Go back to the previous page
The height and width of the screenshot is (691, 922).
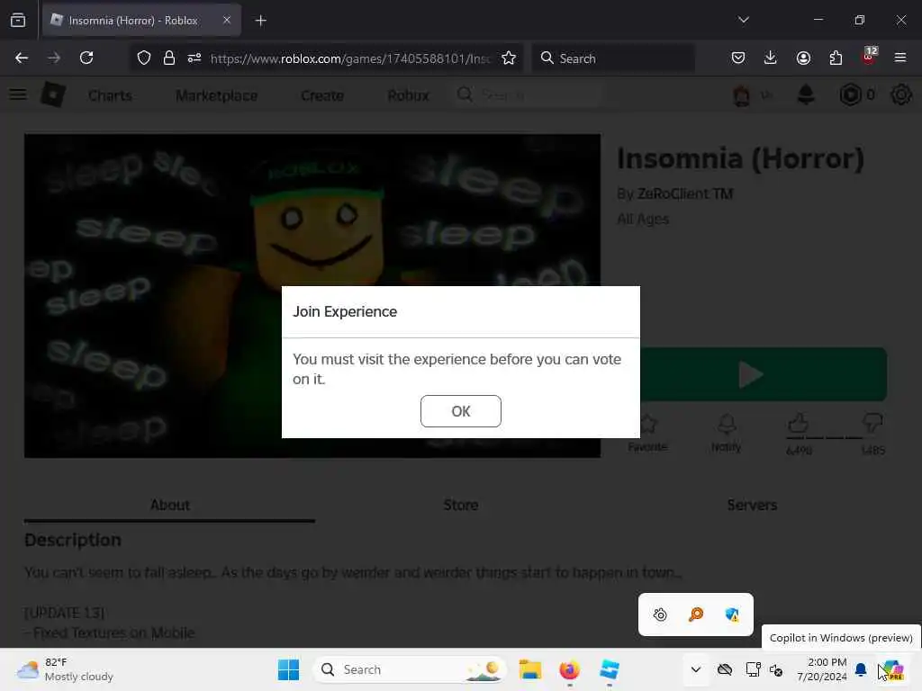tap(22, 58)
